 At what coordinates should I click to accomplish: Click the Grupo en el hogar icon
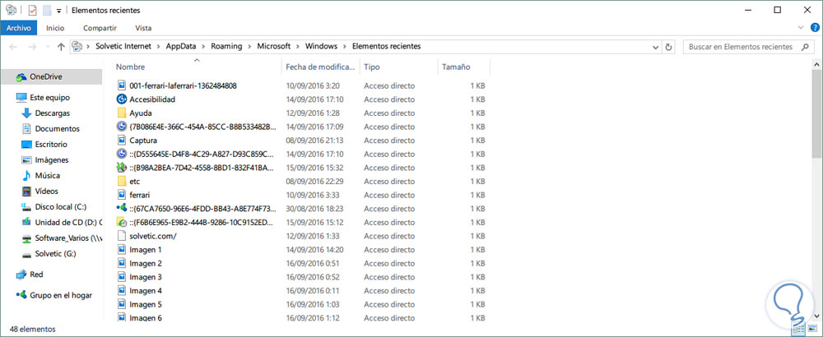pyautogui.click(x=21, y=295)
